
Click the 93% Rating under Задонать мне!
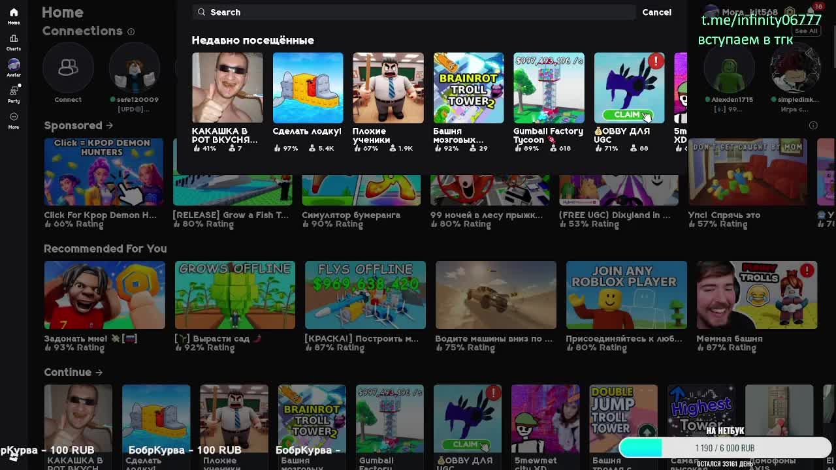[74, 348]
